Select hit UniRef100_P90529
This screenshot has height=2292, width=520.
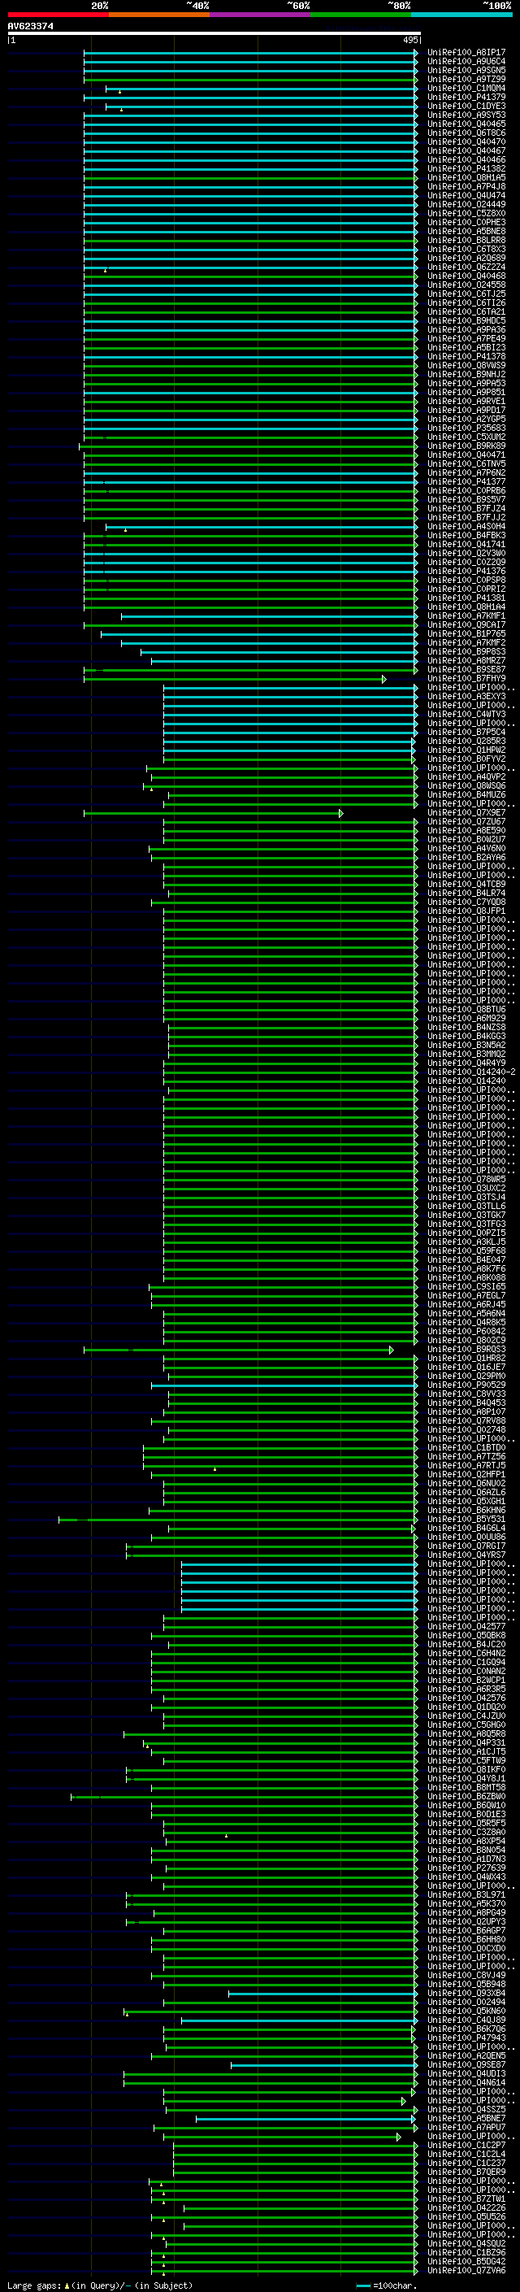point(466,1385)
